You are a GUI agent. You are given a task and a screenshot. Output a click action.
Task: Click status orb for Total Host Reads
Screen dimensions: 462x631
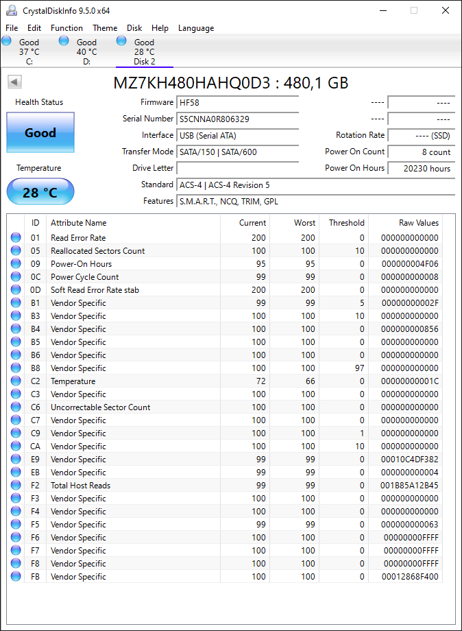click(x=16, y=486)
